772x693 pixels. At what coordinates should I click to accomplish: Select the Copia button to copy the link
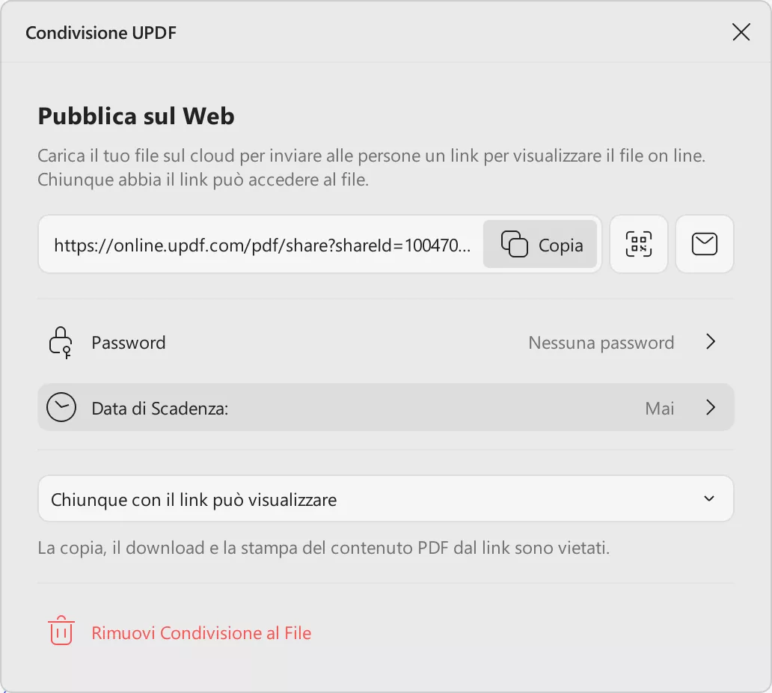tap(541, 244)
